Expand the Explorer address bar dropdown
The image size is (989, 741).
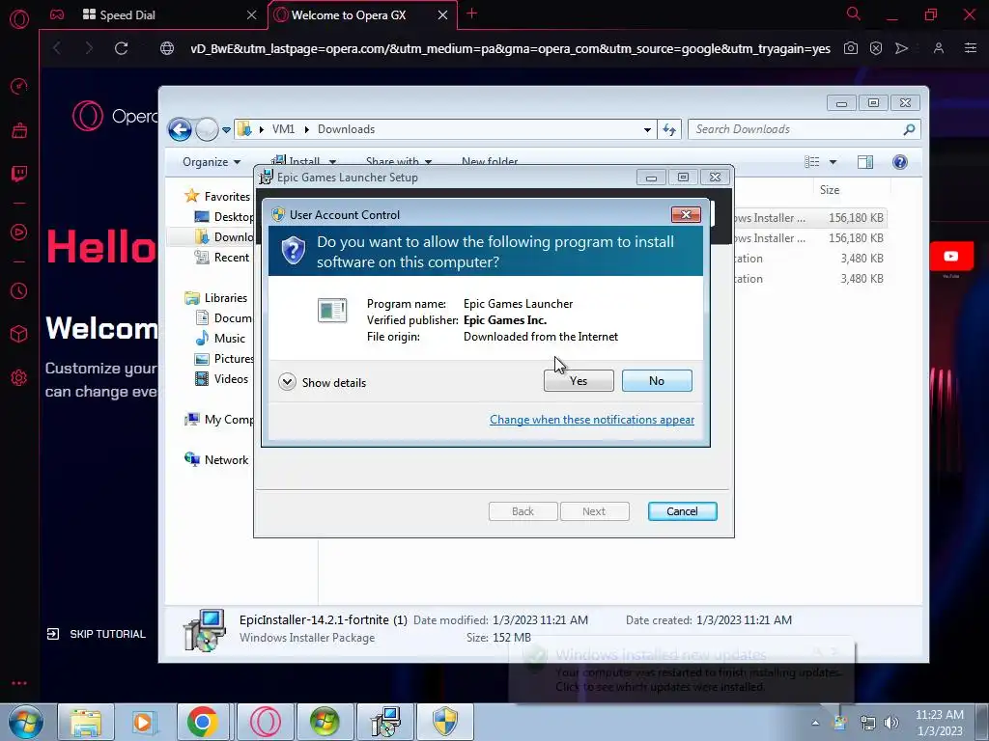[x=647, y=130]
